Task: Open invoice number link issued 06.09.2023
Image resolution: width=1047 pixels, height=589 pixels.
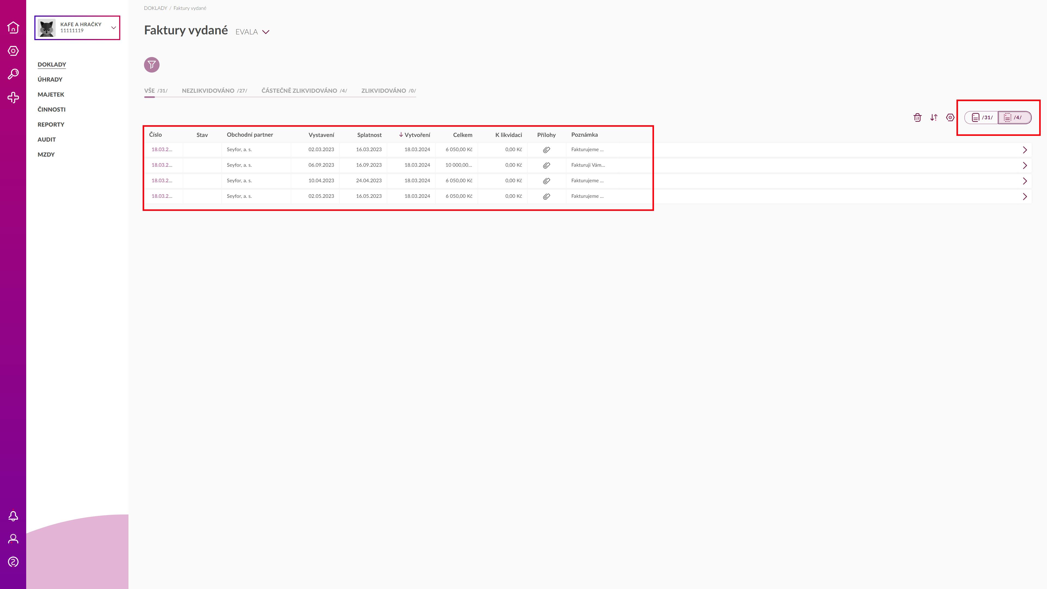Action: pyautogui.click(x=162, y=165)
